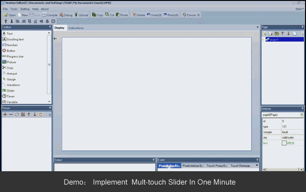Screen dimensions: 306x192
Task: Make vertical spacing equal
Action: coord(47,21)
